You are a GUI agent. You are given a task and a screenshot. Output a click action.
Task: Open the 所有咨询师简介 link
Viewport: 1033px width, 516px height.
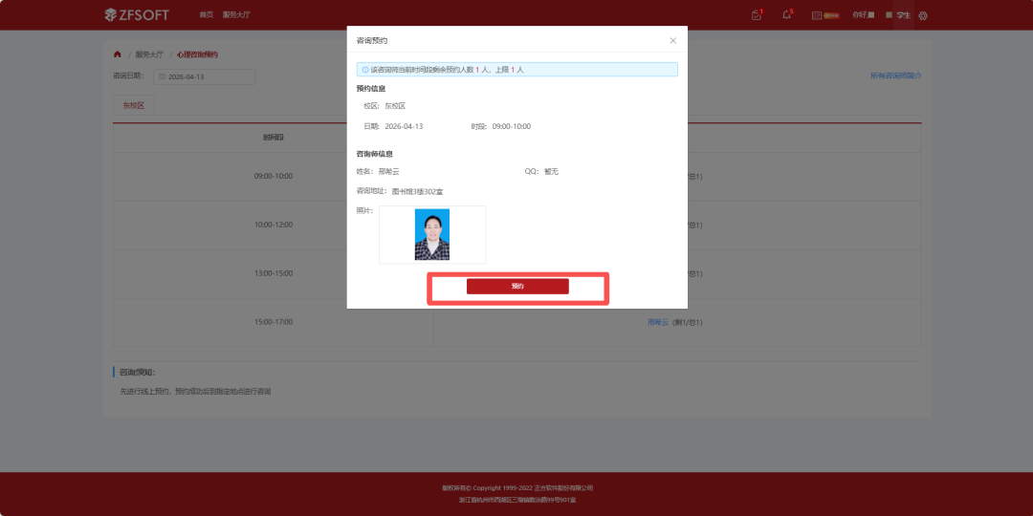896,75
